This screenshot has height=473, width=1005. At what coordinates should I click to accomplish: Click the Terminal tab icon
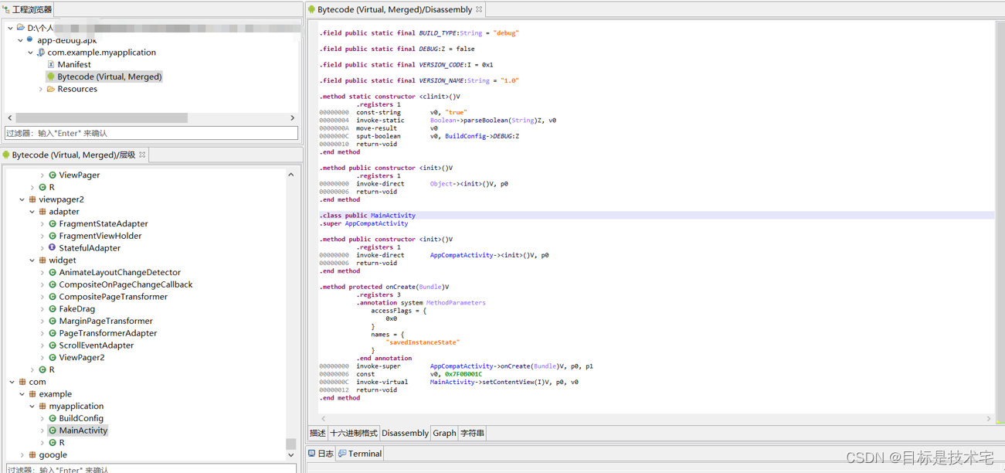(x=342, y=454)
